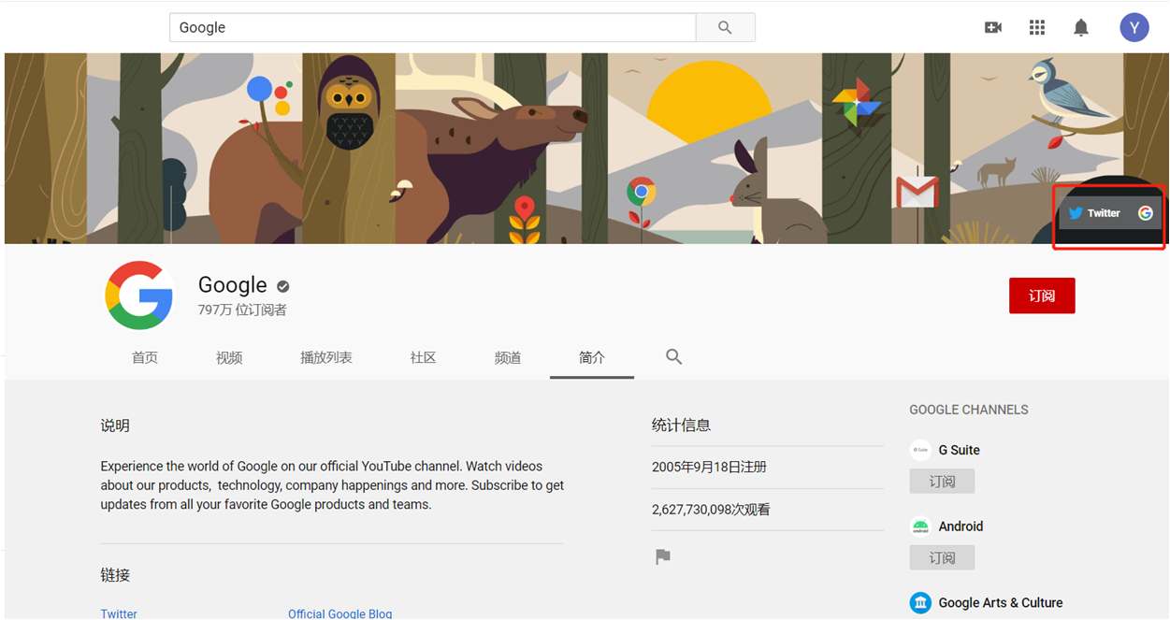Search within channel magnifier icon
1170x620 pixels.
point(673,356)
